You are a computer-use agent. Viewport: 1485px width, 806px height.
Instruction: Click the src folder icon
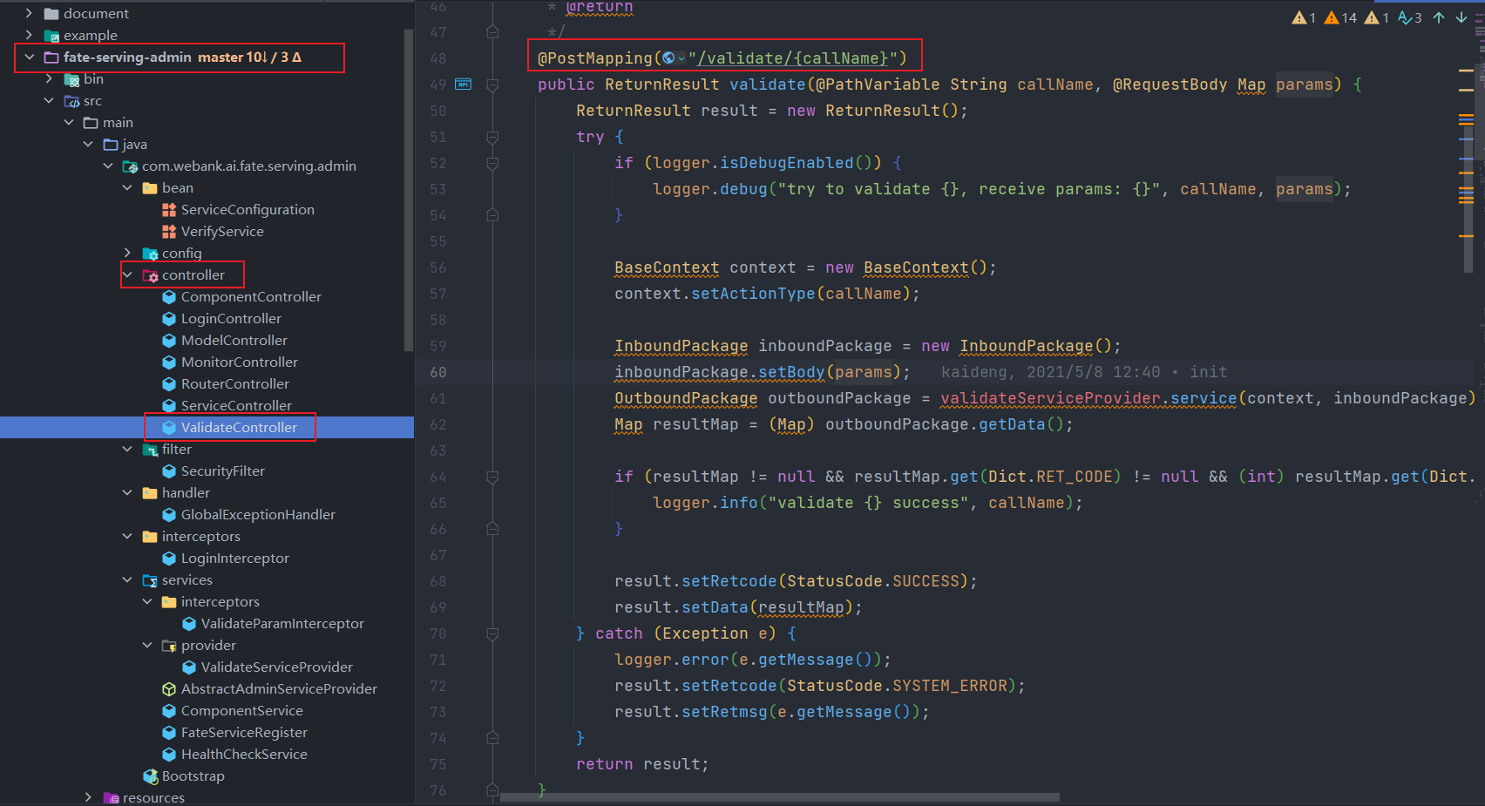(x=72, y=101)
